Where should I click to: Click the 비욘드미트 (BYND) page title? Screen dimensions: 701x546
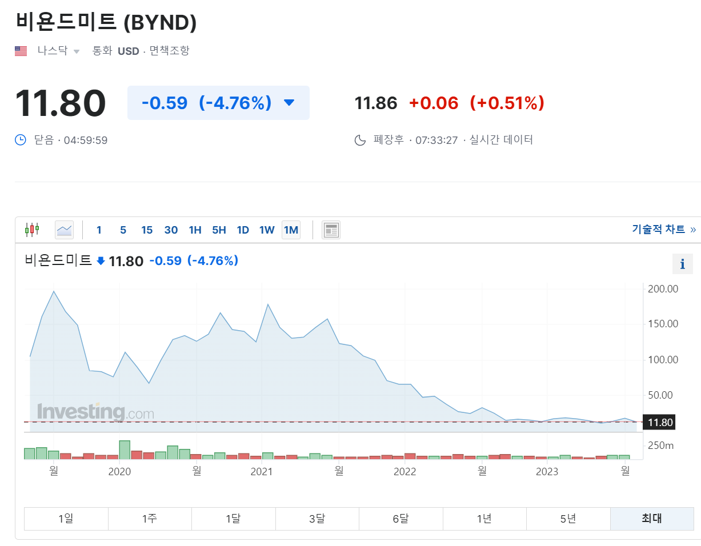[106, 22]
